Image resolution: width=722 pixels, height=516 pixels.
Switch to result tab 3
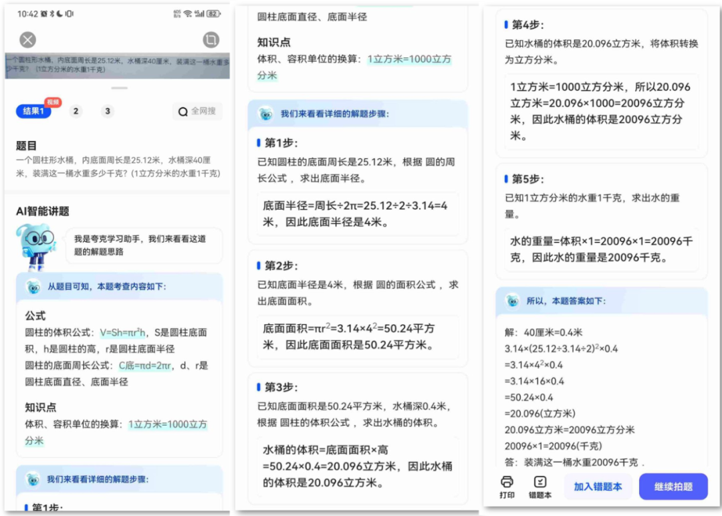click(107, 111)
